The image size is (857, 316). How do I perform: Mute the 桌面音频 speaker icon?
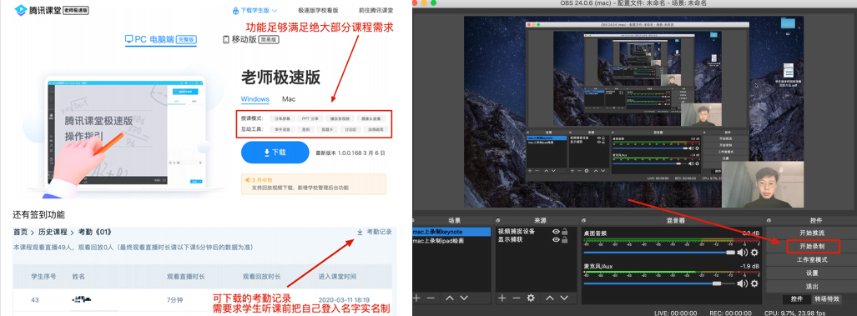coord(742,253)
